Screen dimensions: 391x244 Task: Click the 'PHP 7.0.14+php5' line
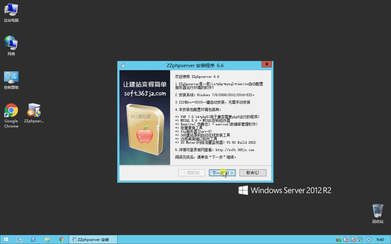tap(217, 117)
